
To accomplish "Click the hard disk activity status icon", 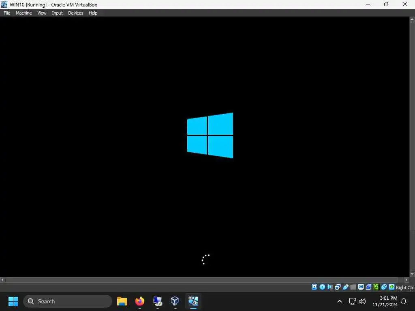I will 314,287.
